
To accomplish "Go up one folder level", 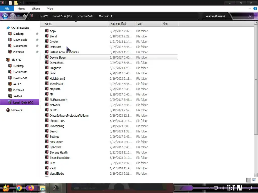I will (24, 16).
